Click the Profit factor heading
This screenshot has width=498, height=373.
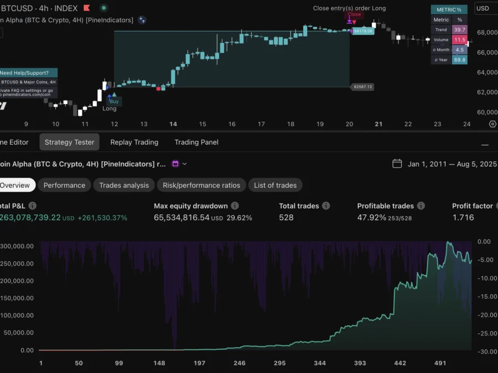[473, 206]
